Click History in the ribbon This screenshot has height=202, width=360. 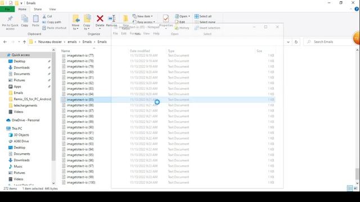182,27
